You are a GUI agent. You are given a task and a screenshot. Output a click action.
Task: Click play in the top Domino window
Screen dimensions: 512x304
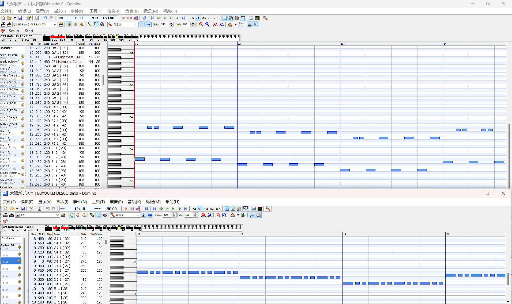click(171, 18)
